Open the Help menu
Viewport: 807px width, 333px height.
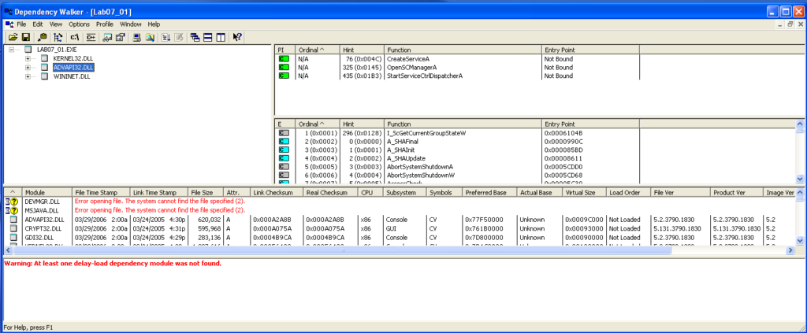click(x=154, y=24)
